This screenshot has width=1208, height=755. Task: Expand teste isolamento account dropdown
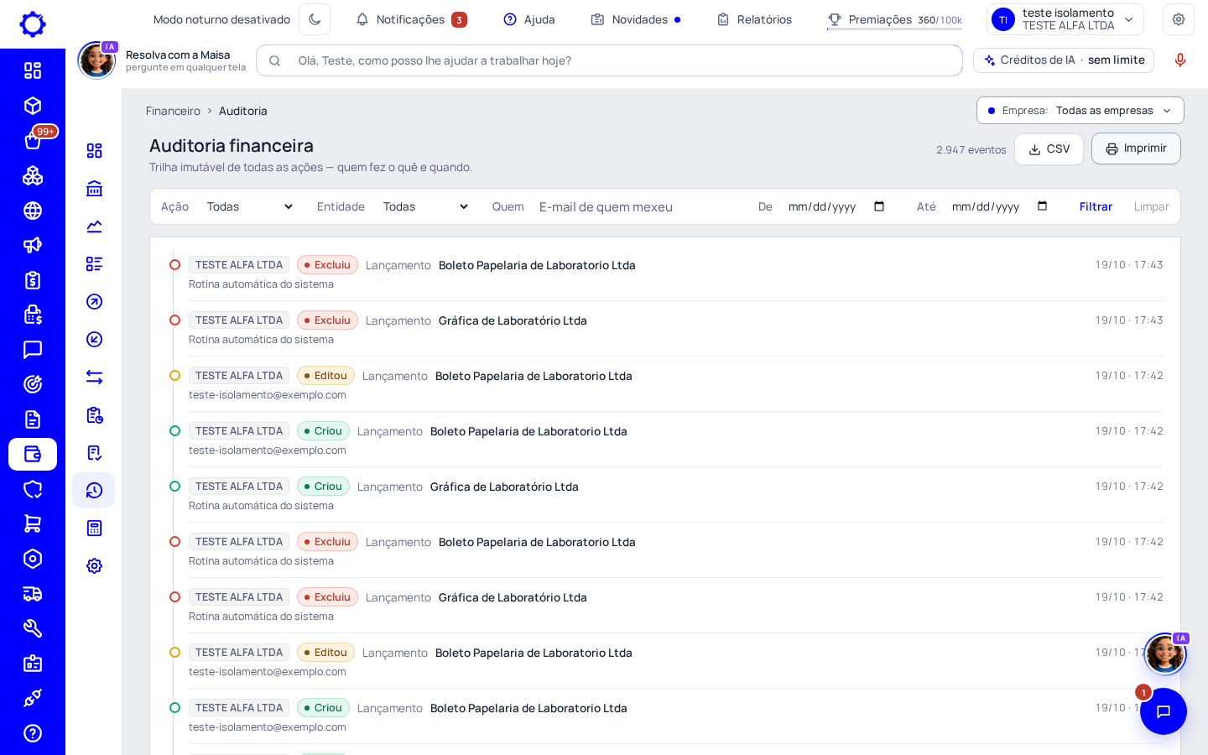pos(1065,19)
